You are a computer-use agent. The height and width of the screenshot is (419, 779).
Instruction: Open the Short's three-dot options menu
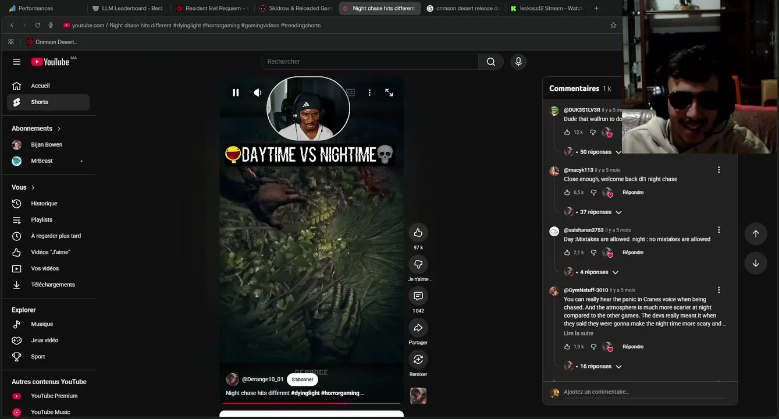point(369,93)
